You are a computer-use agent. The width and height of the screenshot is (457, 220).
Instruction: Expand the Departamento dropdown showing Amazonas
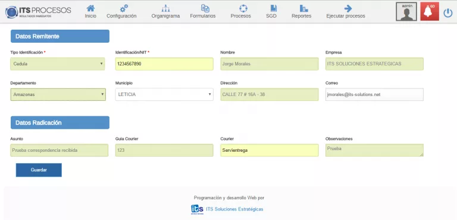click(58, 94)
